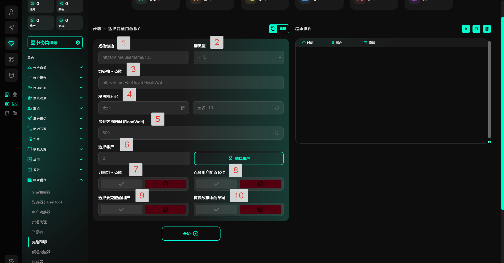Click the play icon in 程序操作 panel
This screenshot has width=504, height=263.
466,29
